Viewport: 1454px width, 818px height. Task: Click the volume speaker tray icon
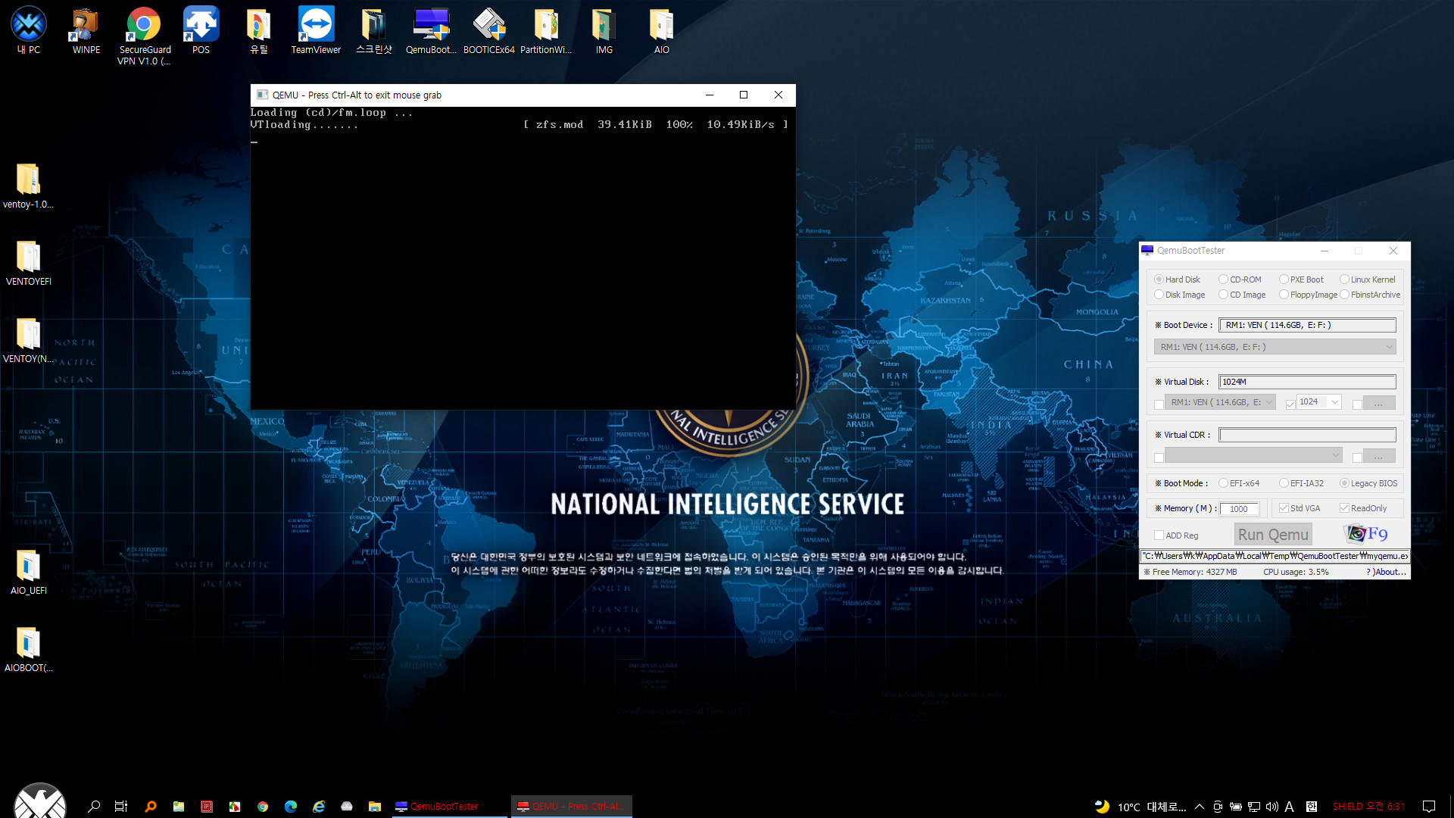(x=1272, y=807)
